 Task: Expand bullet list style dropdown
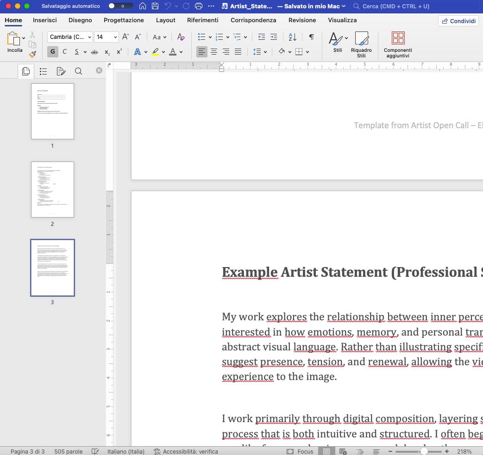(210, 37)
